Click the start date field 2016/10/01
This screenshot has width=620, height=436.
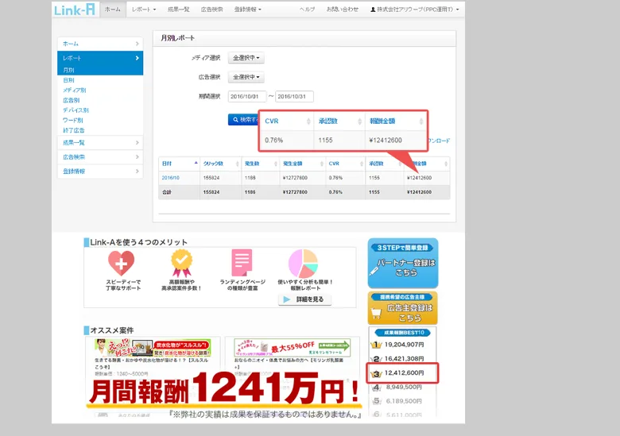pos(246,96)
